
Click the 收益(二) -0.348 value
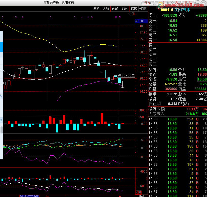[x=172, y=104]
